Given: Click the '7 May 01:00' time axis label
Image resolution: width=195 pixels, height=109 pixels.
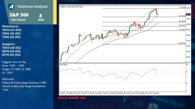Looking at the screenshot, I should pyautogui.click(x=155, y=93).
